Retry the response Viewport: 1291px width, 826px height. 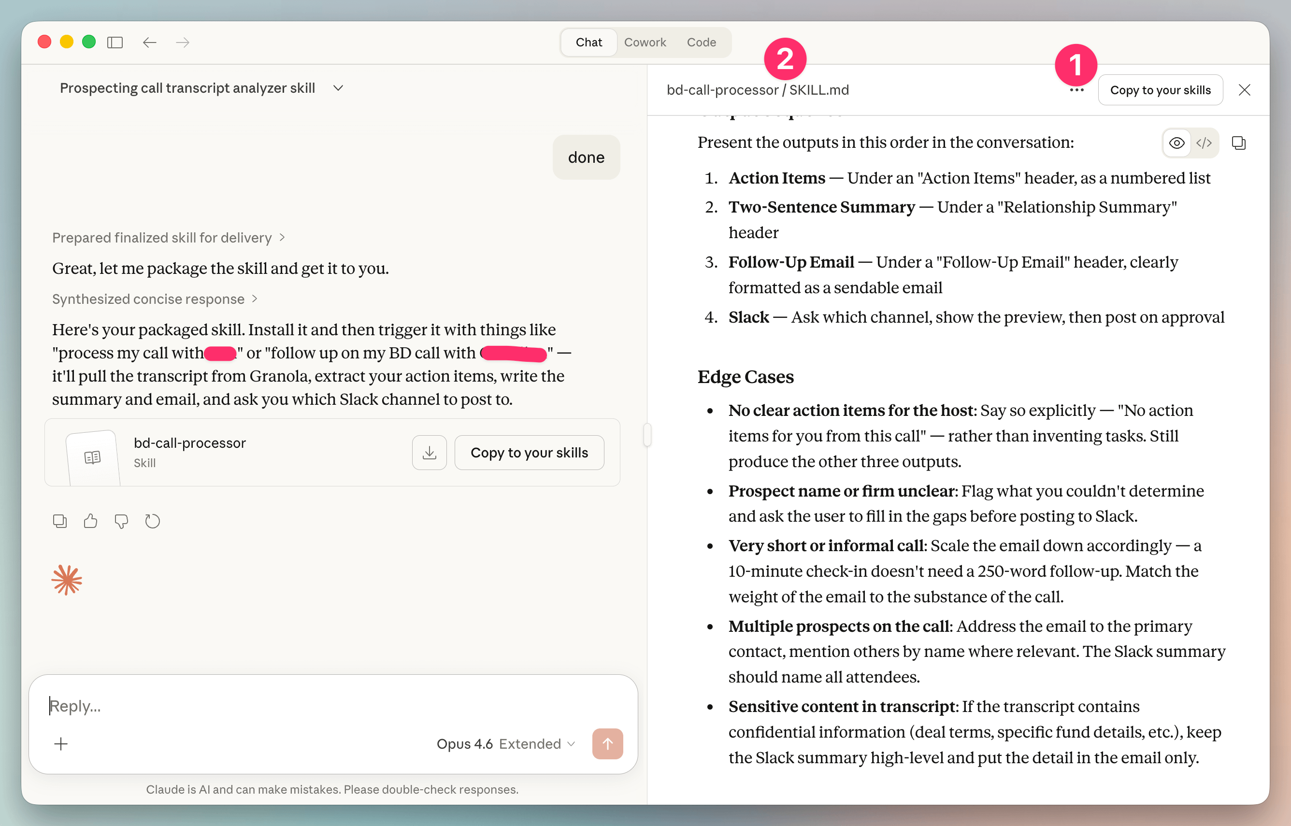click(152, 521)
